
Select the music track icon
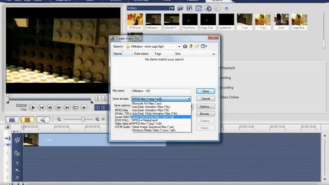tap(17, 177)
